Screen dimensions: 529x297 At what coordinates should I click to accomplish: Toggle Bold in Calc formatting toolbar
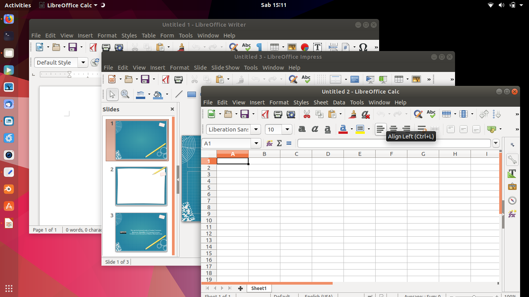tap(302, 129)
